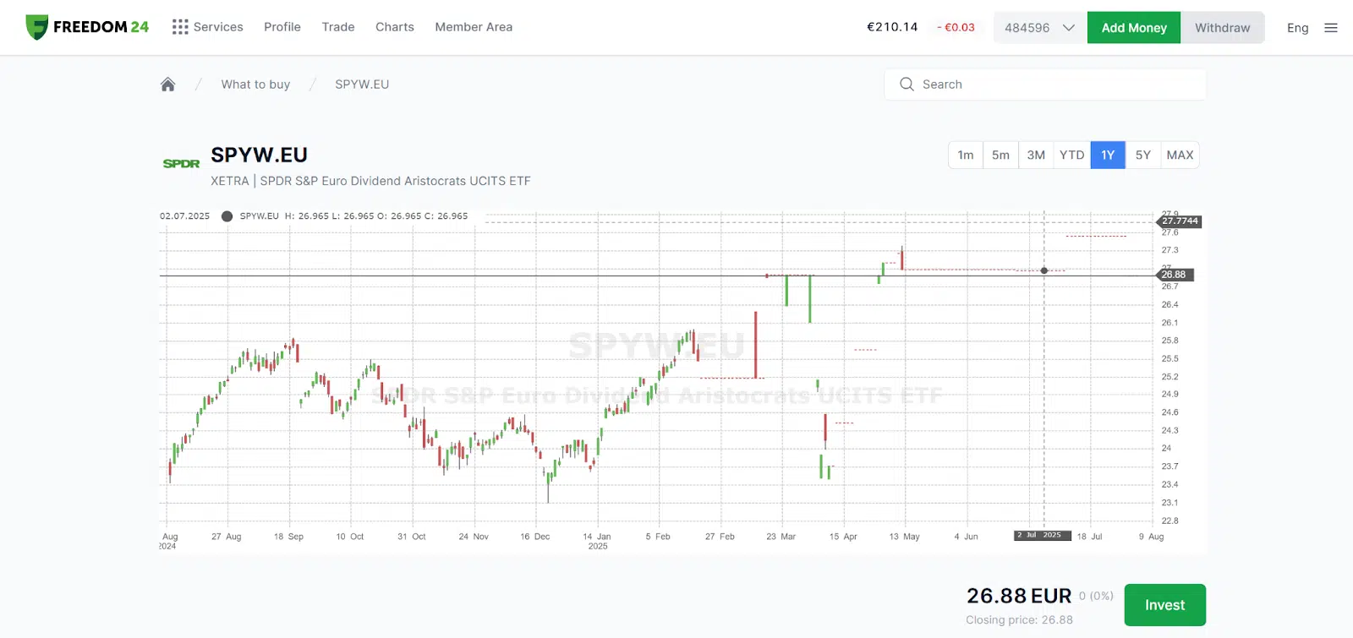Open the Services grid menu
This screenshot has height=638, width=1353.
coord(207,27)
